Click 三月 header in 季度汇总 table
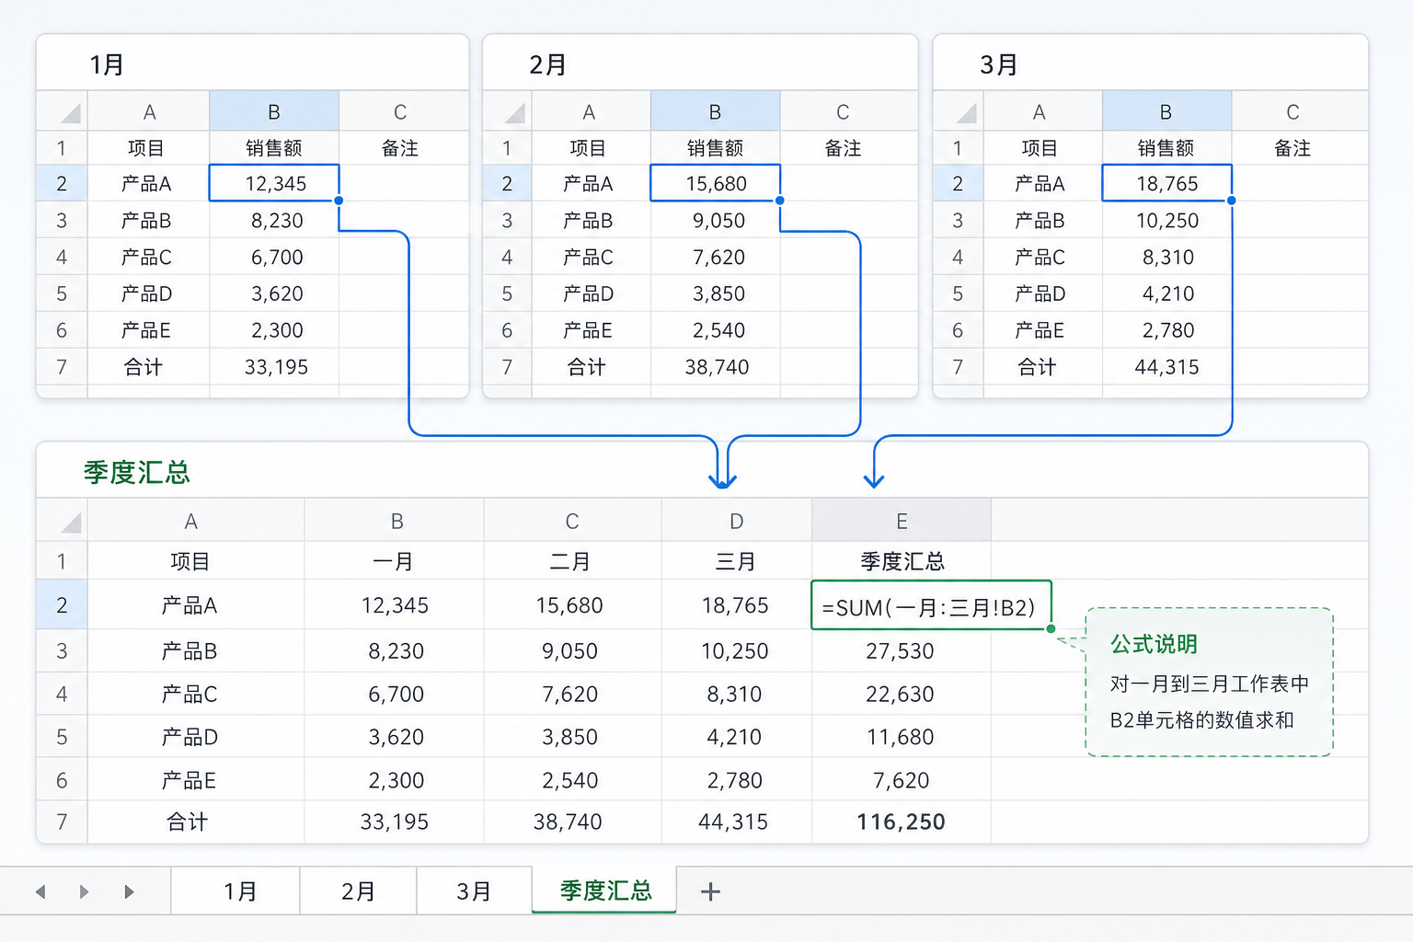The width and height of the screenshot is (1413, 942). 736,561
